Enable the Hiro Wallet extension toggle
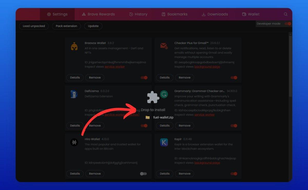 (x=143, y=174)
